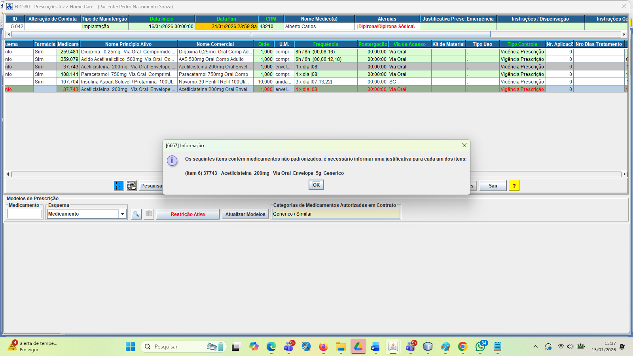Click the Frequência column header
The image size is (633, 356).
tap(326, 44)
